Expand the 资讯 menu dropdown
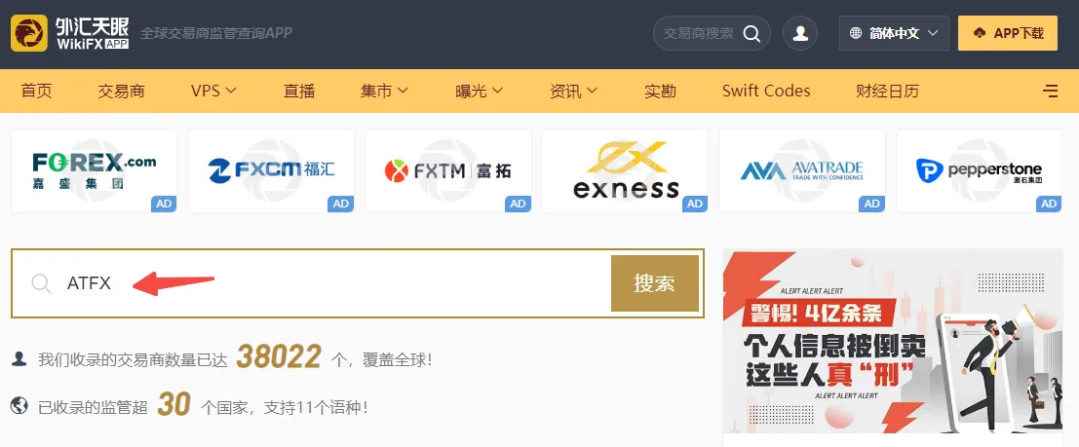The image size is (1079, 447). click(573, 91)
